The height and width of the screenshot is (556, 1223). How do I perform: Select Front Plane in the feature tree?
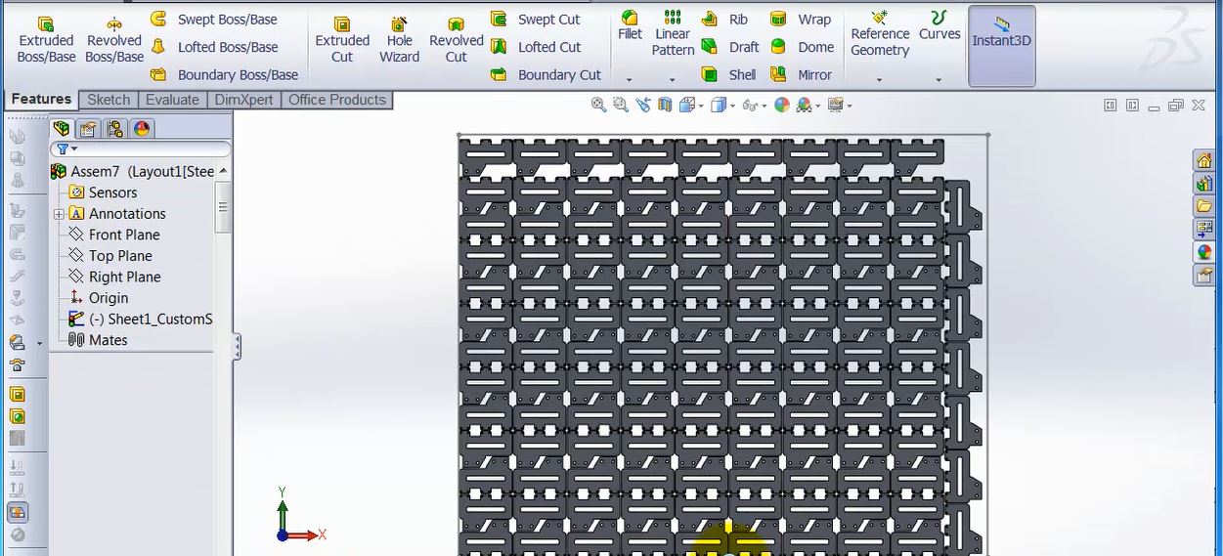pyautogui.click(x=124, y=235)
